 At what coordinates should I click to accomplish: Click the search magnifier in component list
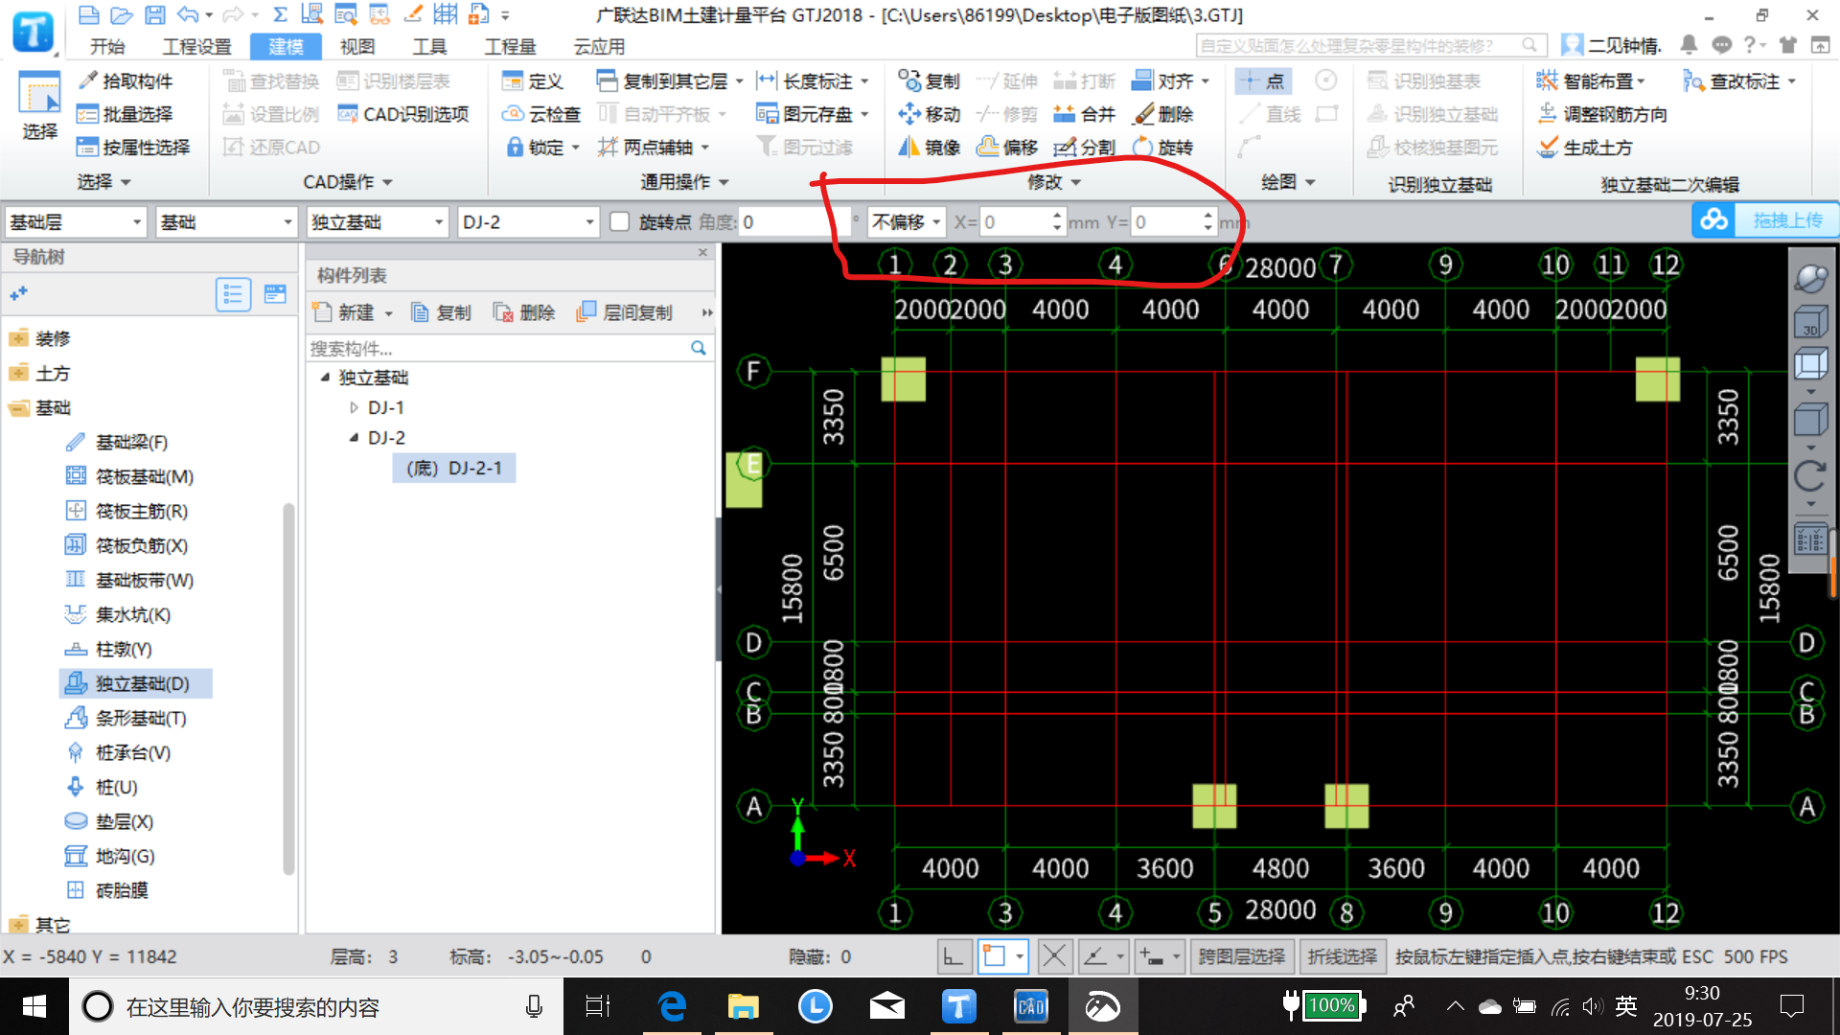tap(699, 348)
